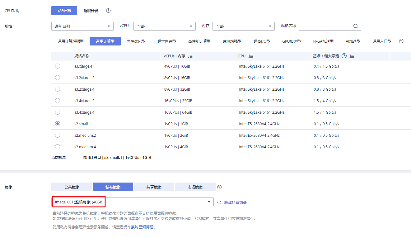Click the s3.xlarge.4 flavor name
The width and height of the screenshot is (411, 238).
83,66
